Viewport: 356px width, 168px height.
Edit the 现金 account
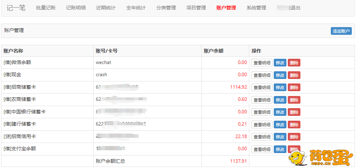(280, 75)
